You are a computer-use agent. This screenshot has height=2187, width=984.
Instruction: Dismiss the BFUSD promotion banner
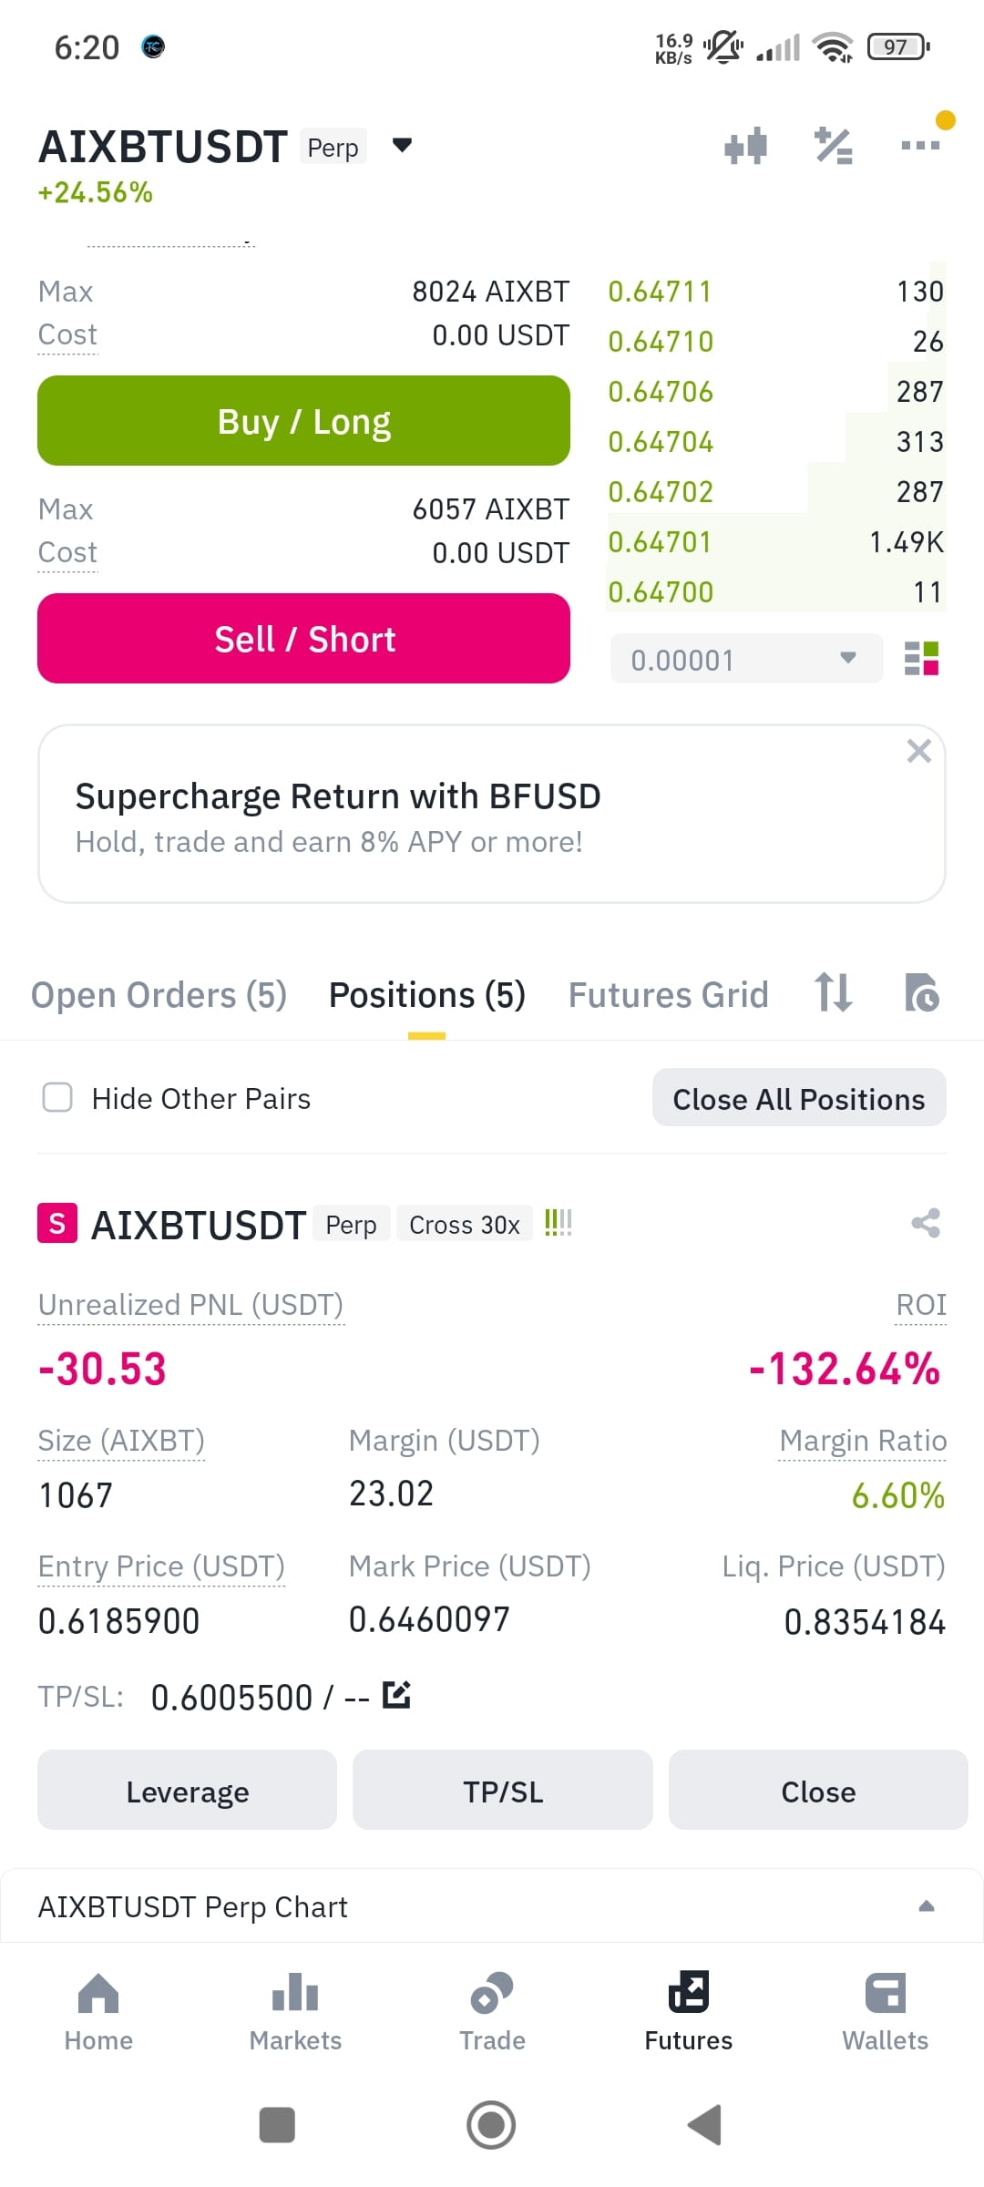pos(918,751)
